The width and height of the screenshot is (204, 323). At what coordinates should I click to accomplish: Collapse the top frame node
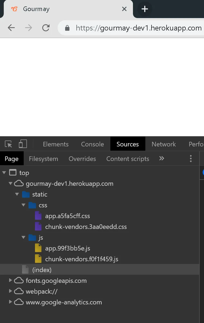[4, 173]
